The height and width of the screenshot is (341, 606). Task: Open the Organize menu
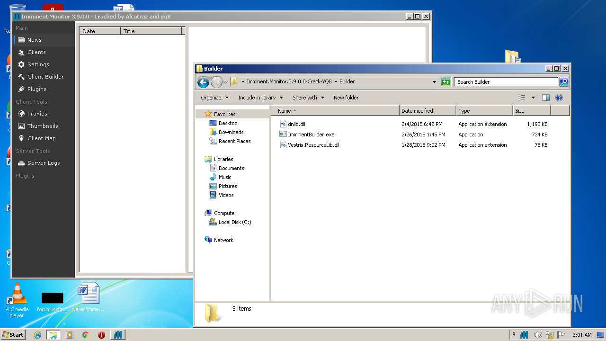(214, 98)
